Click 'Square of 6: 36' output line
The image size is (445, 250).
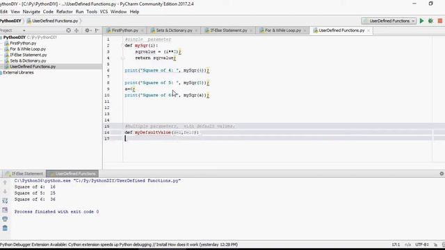(x=35, y=199)
